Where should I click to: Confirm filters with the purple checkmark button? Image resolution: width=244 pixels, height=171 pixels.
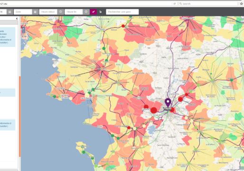[94, 12]
